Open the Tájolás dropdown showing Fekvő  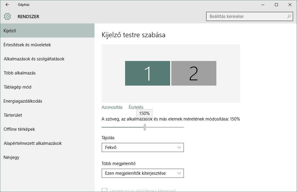click(x=142, y=147)
